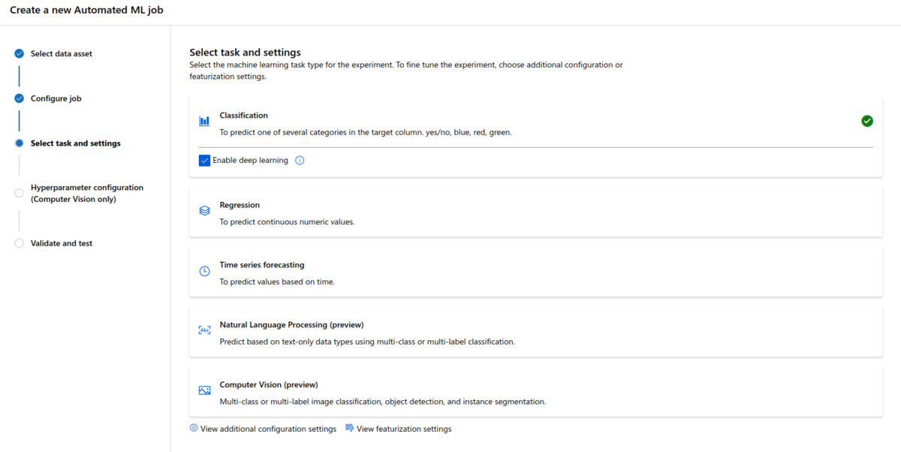
Task: Jump to Validate and test step
Action: coord(61,243)
